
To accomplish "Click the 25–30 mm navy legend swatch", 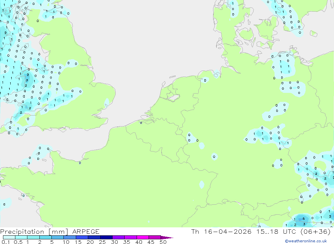I will click(x=106, y=237).
